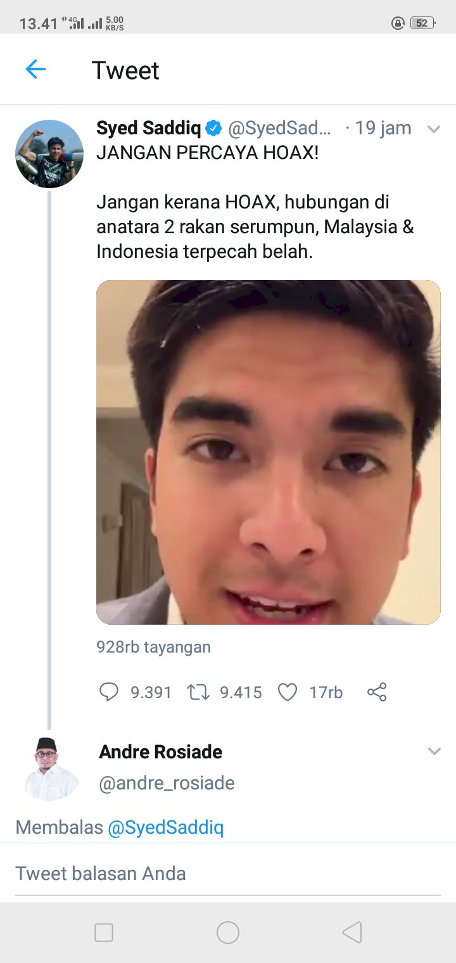Play the video in the tweet

tap(268, 452)
